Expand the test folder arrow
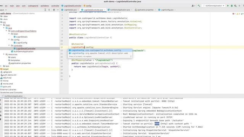 pos(1,66)
